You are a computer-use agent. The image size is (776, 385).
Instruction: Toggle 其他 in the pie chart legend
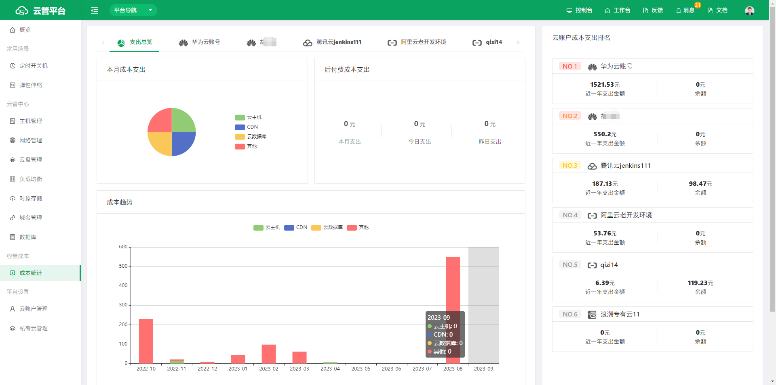(246, 146)
